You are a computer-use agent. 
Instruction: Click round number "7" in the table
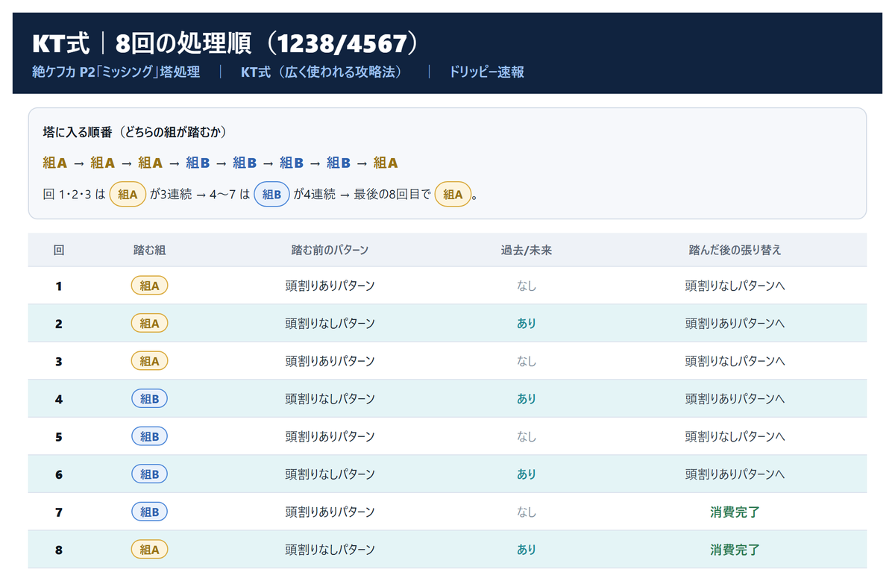59,512
